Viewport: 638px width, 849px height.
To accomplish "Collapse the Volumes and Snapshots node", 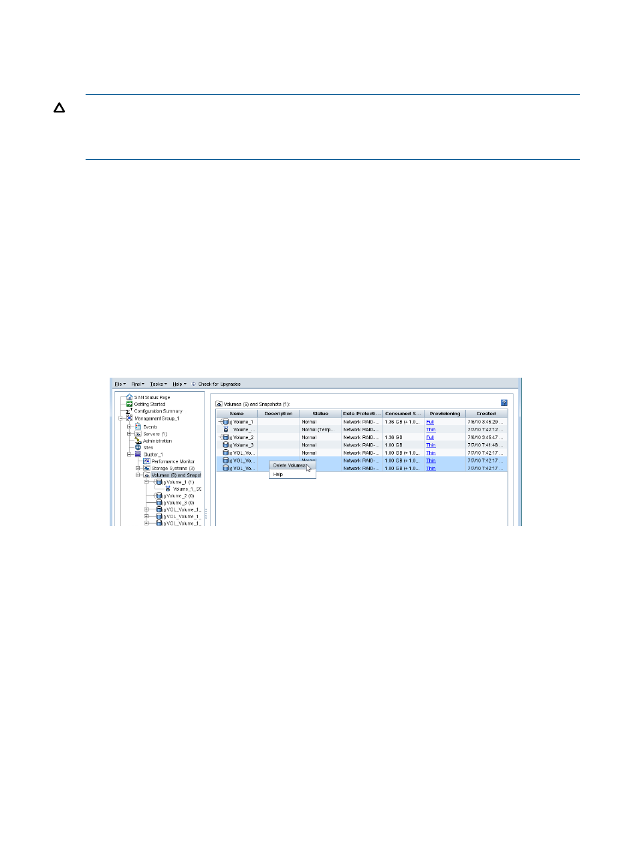I will 138,475.
